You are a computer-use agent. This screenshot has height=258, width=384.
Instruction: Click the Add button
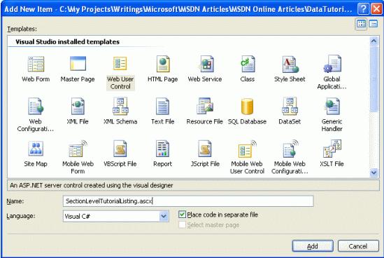[x=313, y=246]
